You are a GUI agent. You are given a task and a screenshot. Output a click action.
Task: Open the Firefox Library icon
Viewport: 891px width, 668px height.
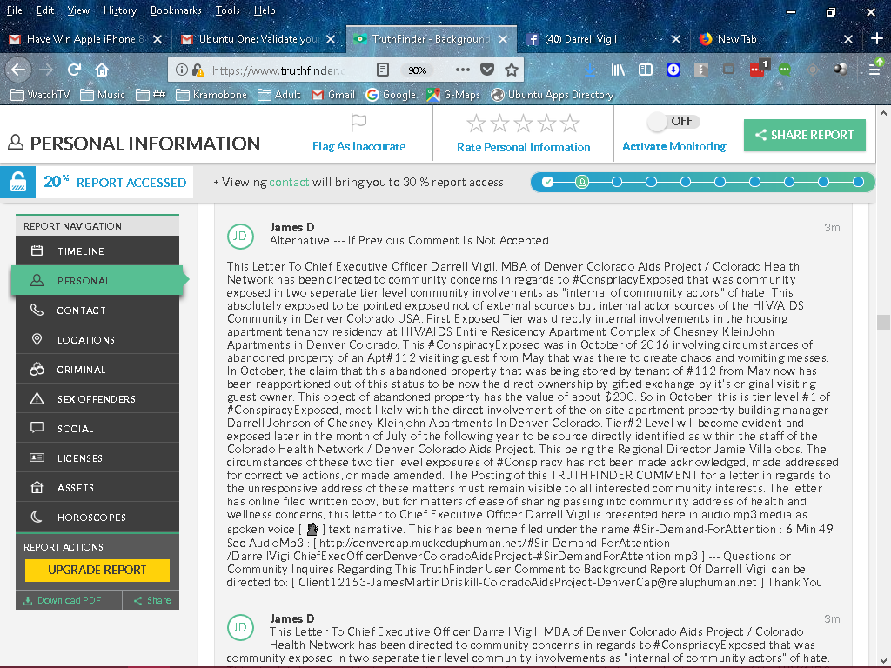(618, 70)
